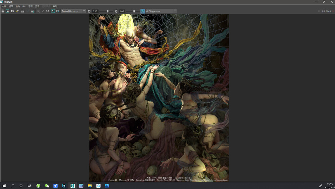Open the Windows Start menu
Viewport: 335px width, 189px height.
pos(4,186)
